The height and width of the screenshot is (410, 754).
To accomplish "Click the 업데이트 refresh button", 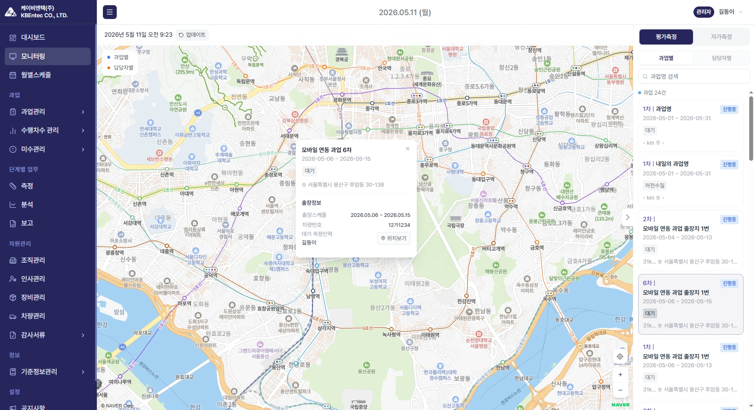I will [193, 35].
